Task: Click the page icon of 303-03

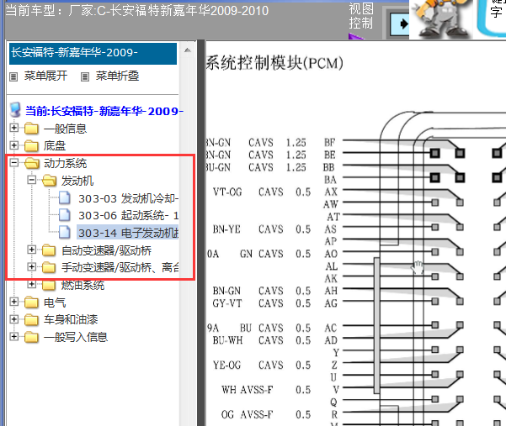Action: click(x=65, y=197)
